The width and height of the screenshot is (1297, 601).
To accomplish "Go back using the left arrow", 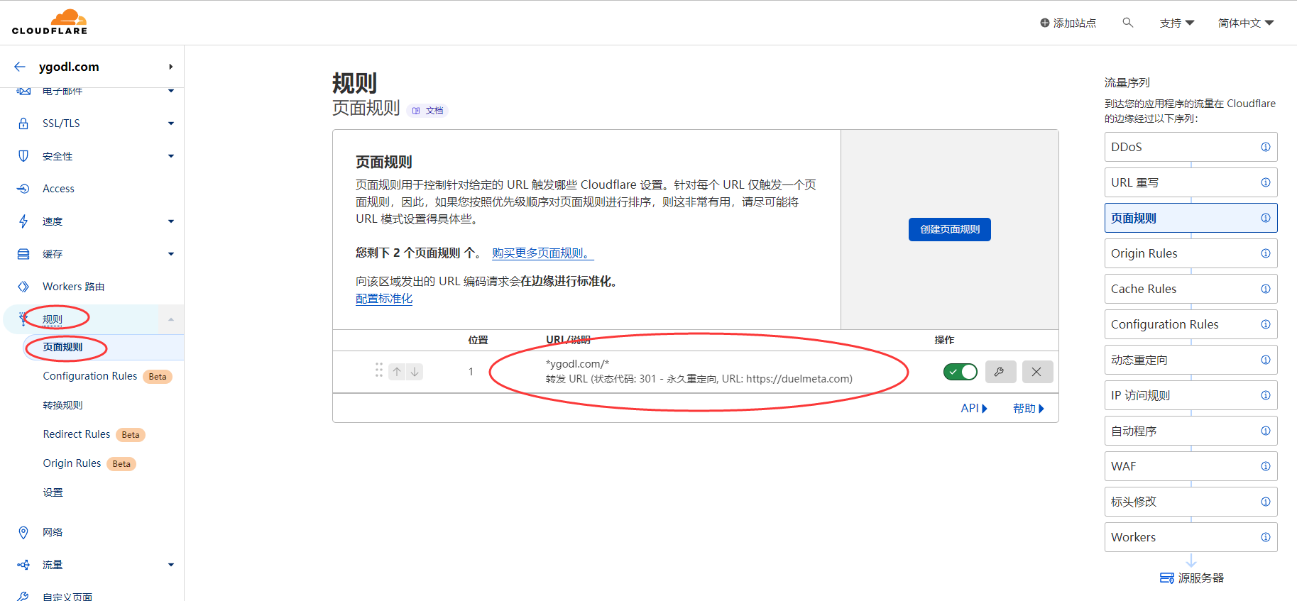I will click(20, 67).
